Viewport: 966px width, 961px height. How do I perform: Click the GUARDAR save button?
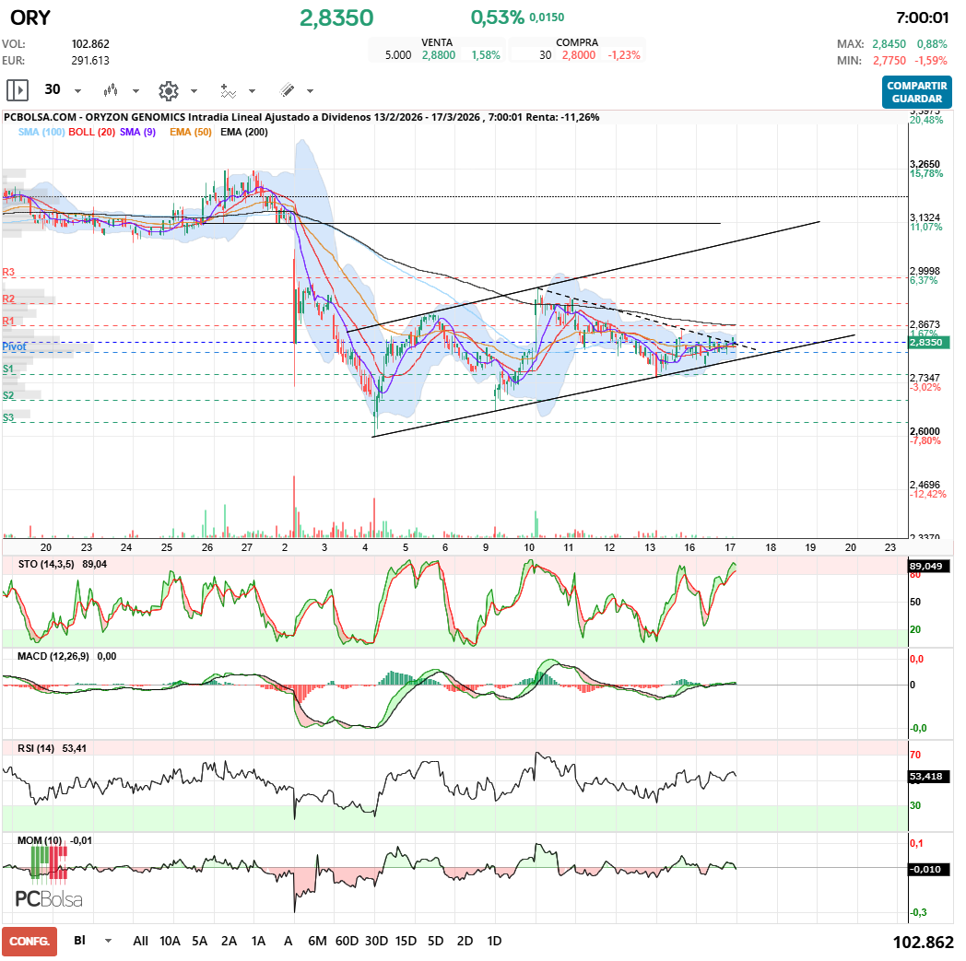pos(917,97)
